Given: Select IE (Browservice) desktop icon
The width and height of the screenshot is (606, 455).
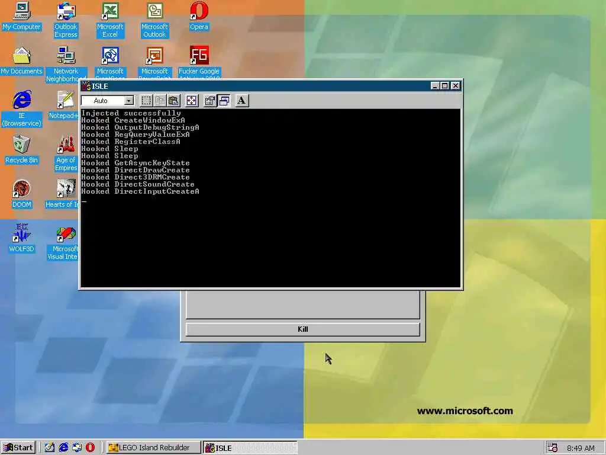Looking at the screenshot, I should [21, 109].
